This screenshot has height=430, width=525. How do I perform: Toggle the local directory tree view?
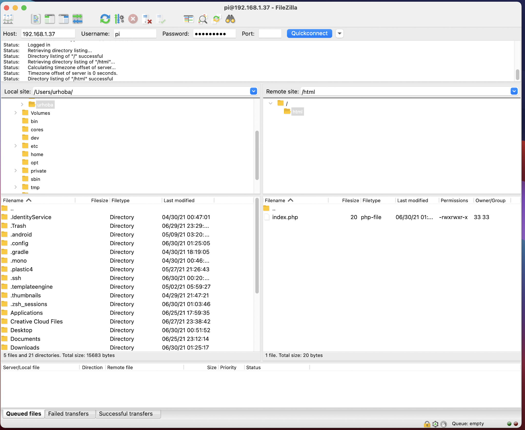tap(50, 19)
